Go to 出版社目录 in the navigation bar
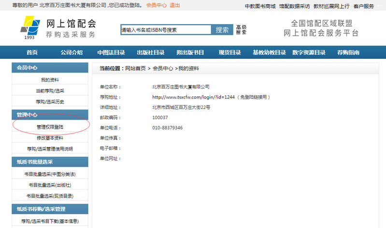386x228 pixels. pos(151,53)
